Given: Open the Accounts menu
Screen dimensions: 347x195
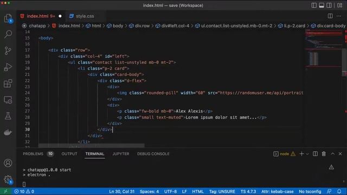Looking at the screenshot, I should (8, 163).
